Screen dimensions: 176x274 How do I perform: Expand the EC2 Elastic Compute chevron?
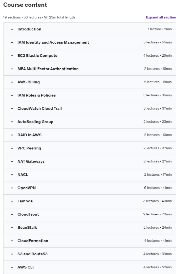(x=12, y=56)
